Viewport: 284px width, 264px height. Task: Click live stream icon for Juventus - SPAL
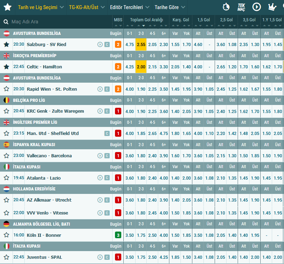click(x=100, y=257)
